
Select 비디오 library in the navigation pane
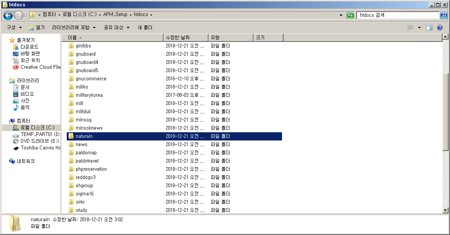click(27, 94)
